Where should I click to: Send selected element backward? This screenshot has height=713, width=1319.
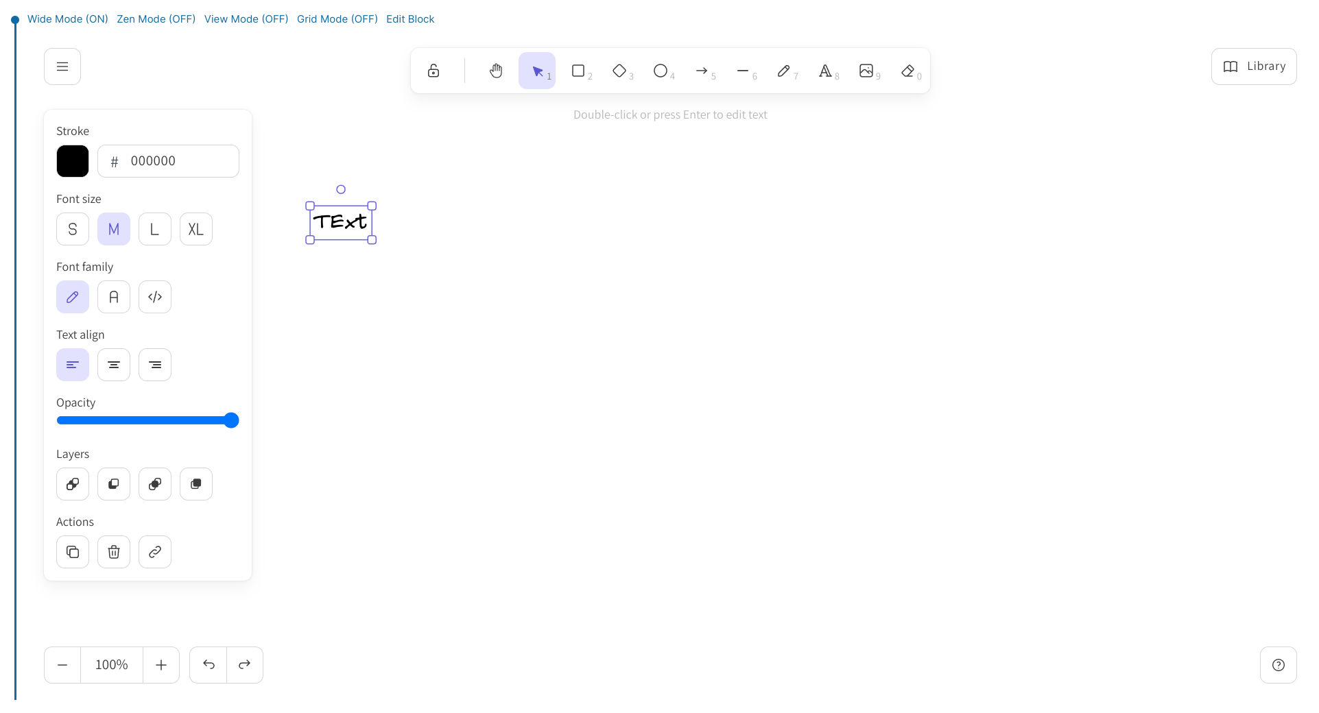click(x=114, y=484)
